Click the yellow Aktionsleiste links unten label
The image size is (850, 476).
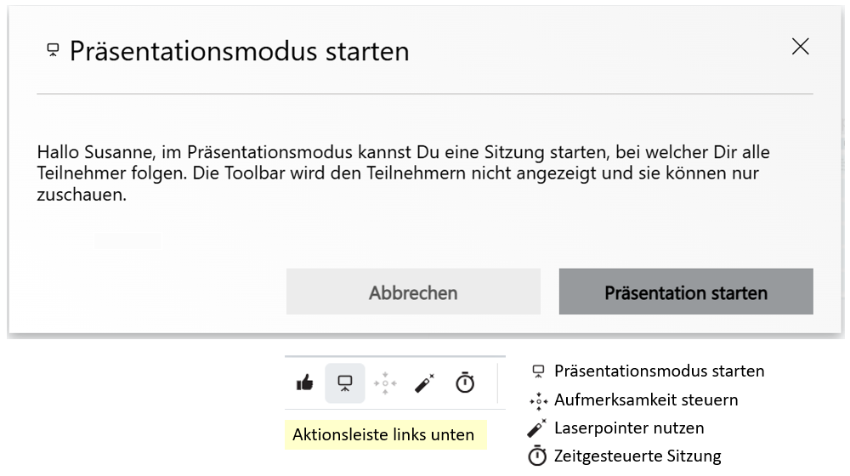pyautogui.click(x=383, y=434)
